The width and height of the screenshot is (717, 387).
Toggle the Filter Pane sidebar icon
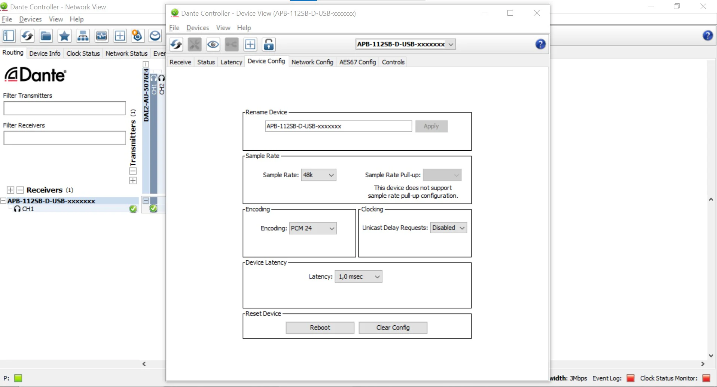(x=9, y=36)
